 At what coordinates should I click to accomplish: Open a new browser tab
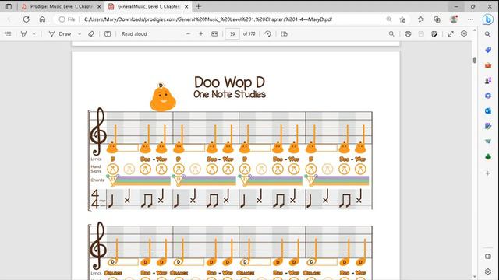199,6
